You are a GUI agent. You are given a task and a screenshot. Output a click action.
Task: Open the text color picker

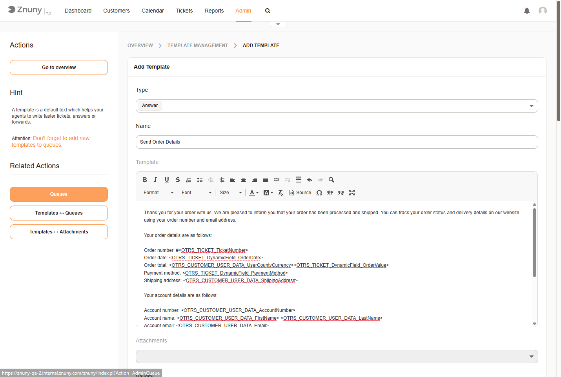(x=254, y=193)
